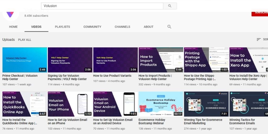Open the Channels tab
This screenshot has width=268, height=134.
click(x=122, y=27)
